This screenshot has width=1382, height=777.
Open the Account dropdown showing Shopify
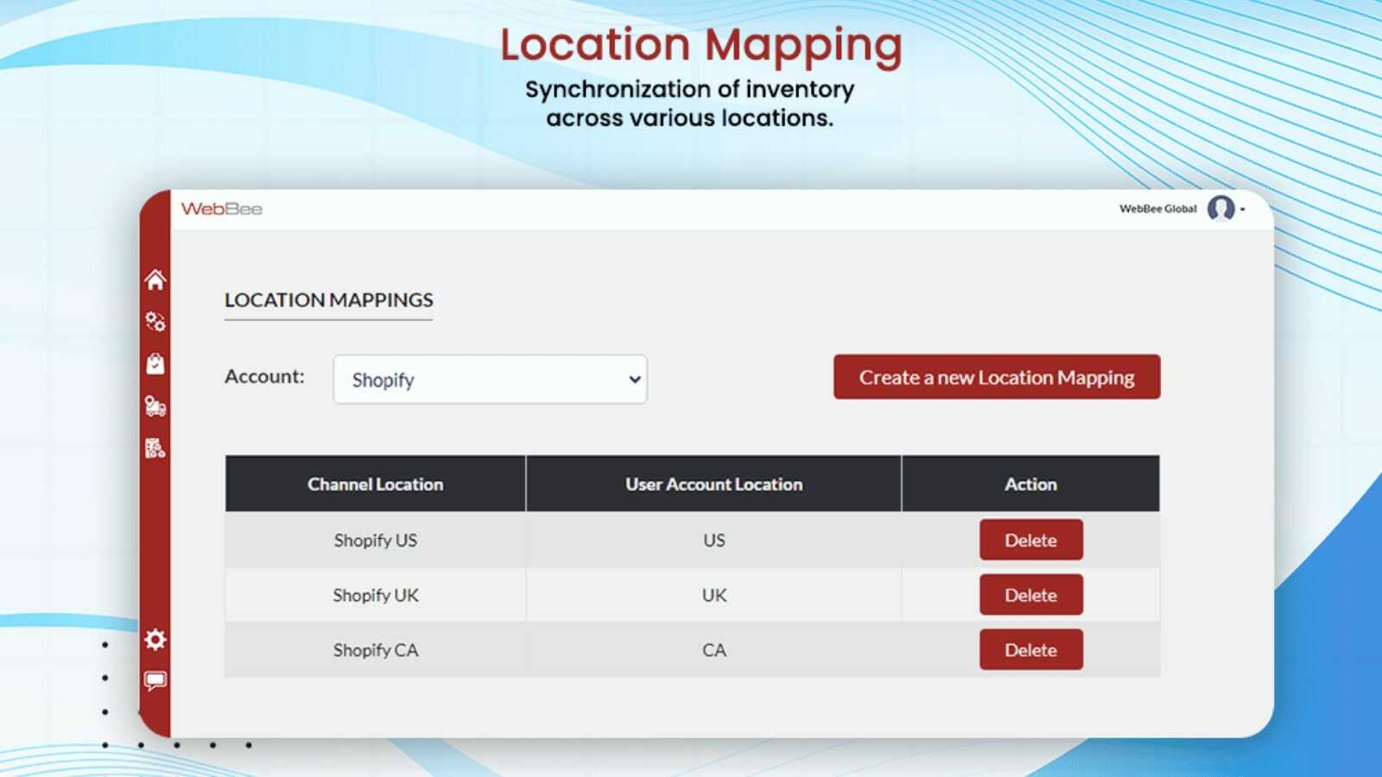click(490, 379)
